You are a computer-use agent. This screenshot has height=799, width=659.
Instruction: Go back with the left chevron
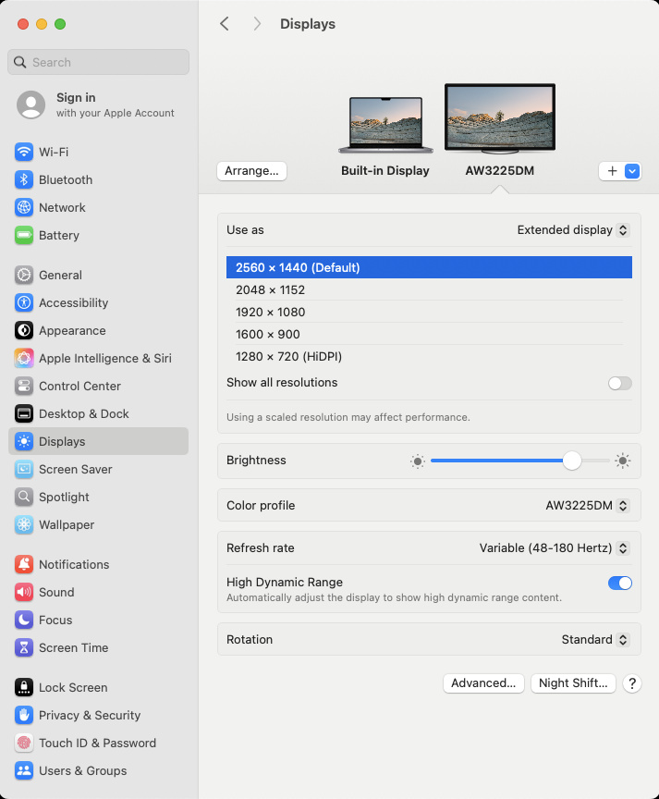[x=224, y=23]
